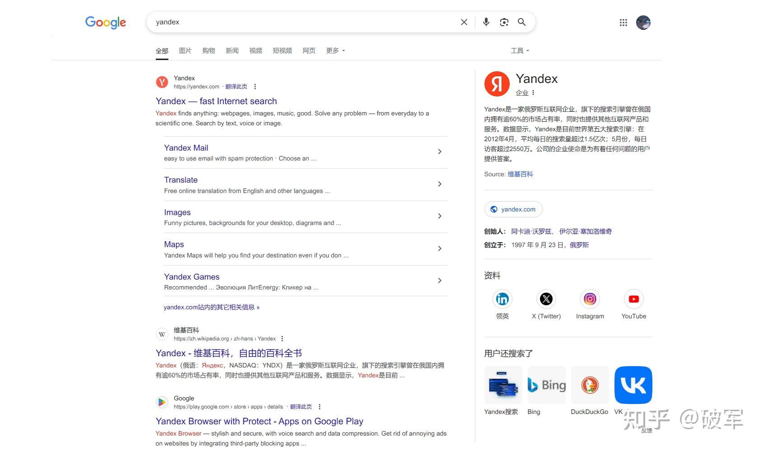The width and height of the screenshot is (763, 450).
Task: Click the zh.wikipedia.org breadcrumb URL
Action: (x=225, y=339)
